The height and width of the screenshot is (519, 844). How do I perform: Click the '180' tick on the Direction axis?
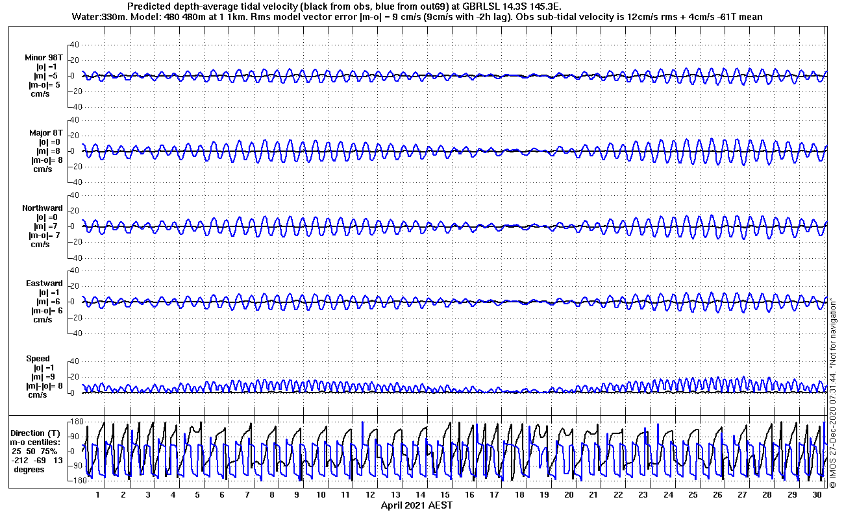click(78, 421)
